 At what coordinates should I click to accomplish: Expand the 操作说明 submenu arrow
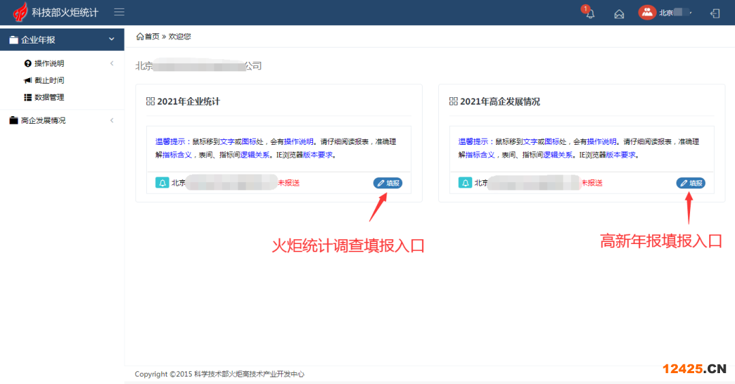pos(111,63)
